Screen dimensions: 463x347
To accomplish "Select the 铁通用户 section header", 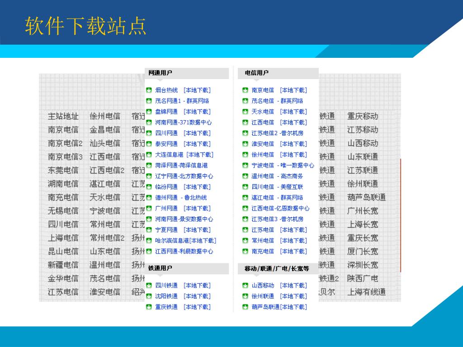I will pyautogui.click(x=187, y=268).
